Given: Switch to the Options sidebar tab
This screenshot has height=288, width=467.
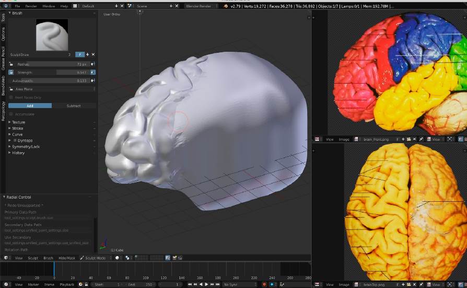Looking at the screenshot, I should click(3, 33).
